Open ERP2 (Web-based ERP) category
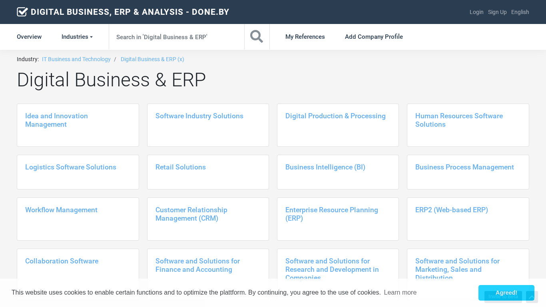The width and height of the screenshot is (546, 307). pyautogui.click(x=452, y=210)
